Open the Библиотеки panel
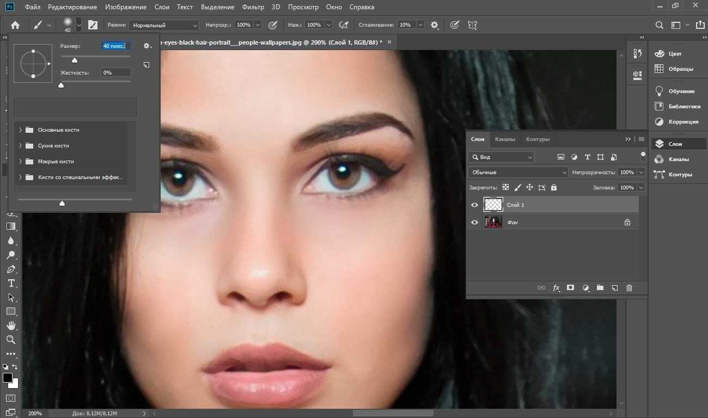 pyautogui.click(x=684, y=106)
